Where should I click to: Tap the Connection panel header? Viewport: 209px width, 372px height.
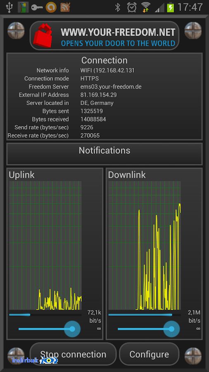pyautogui.click(x=104, y=60)
